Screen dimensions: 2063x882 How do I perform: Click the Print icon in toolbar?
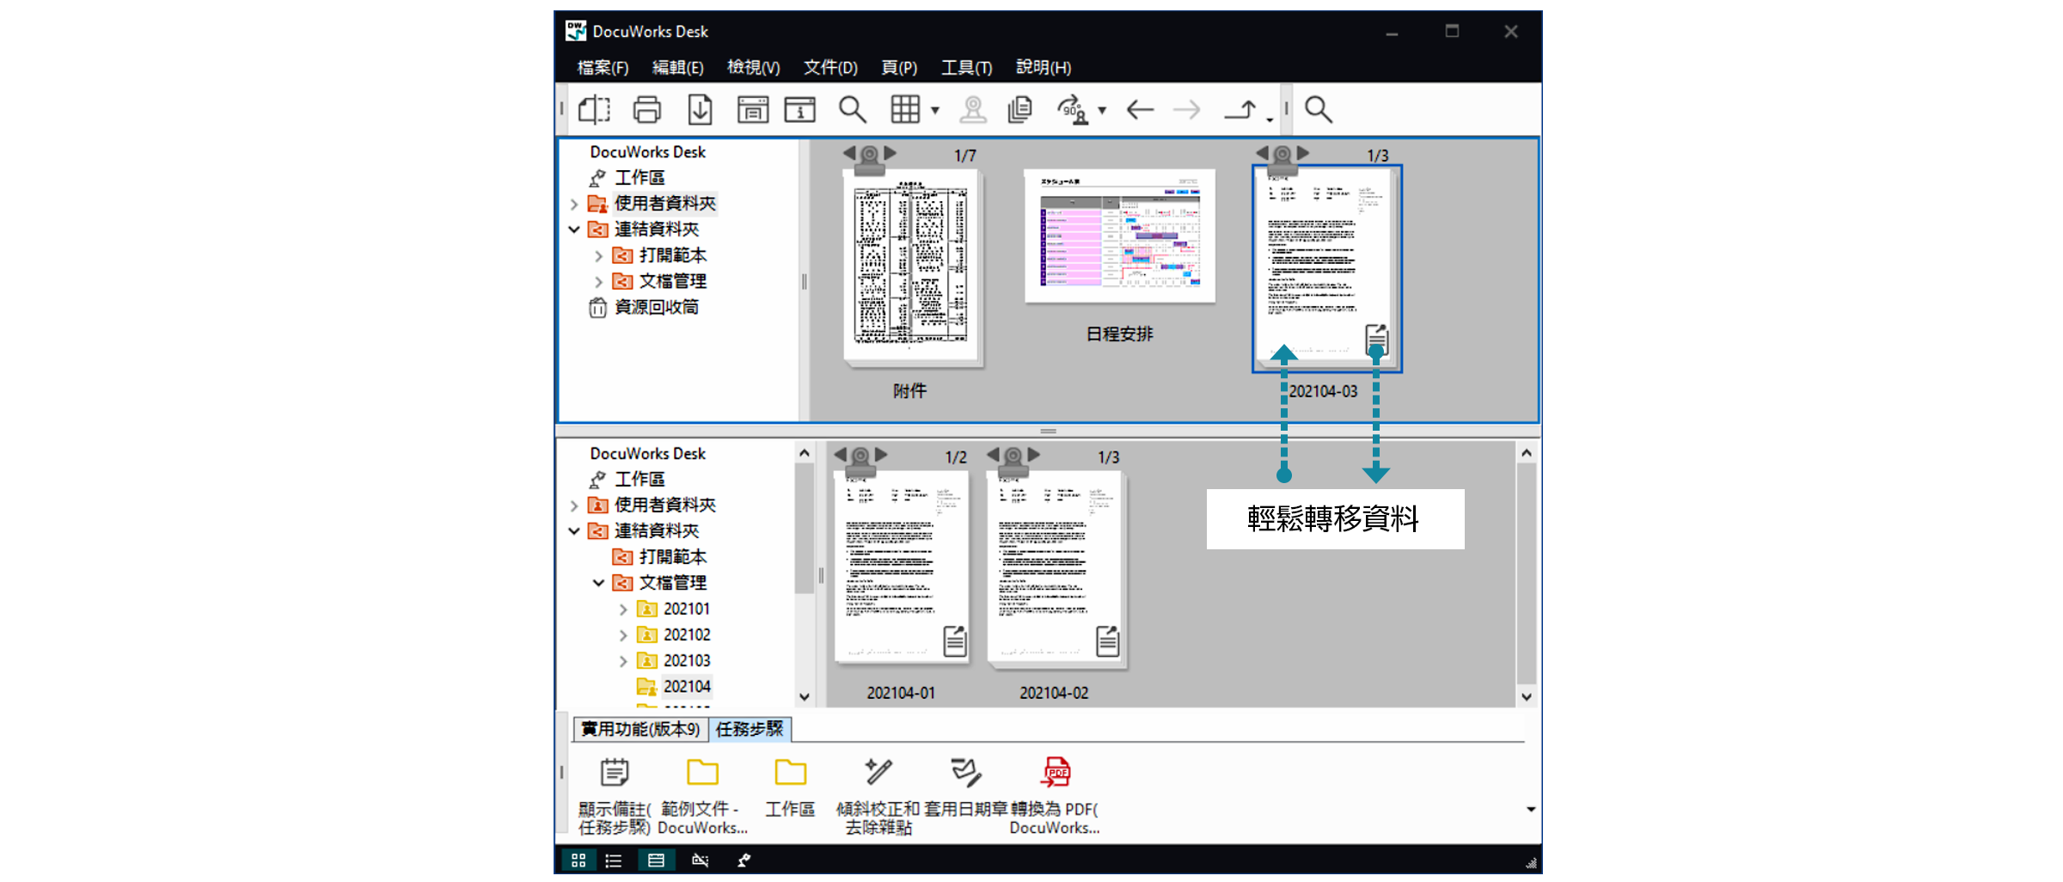coord(646,110)
